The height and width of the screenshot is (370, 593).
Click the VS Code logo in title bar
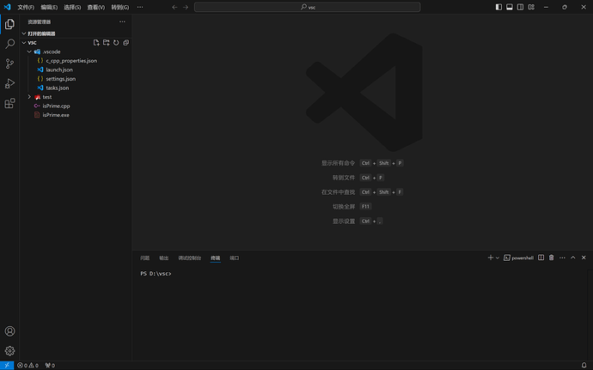coord(7,7)
